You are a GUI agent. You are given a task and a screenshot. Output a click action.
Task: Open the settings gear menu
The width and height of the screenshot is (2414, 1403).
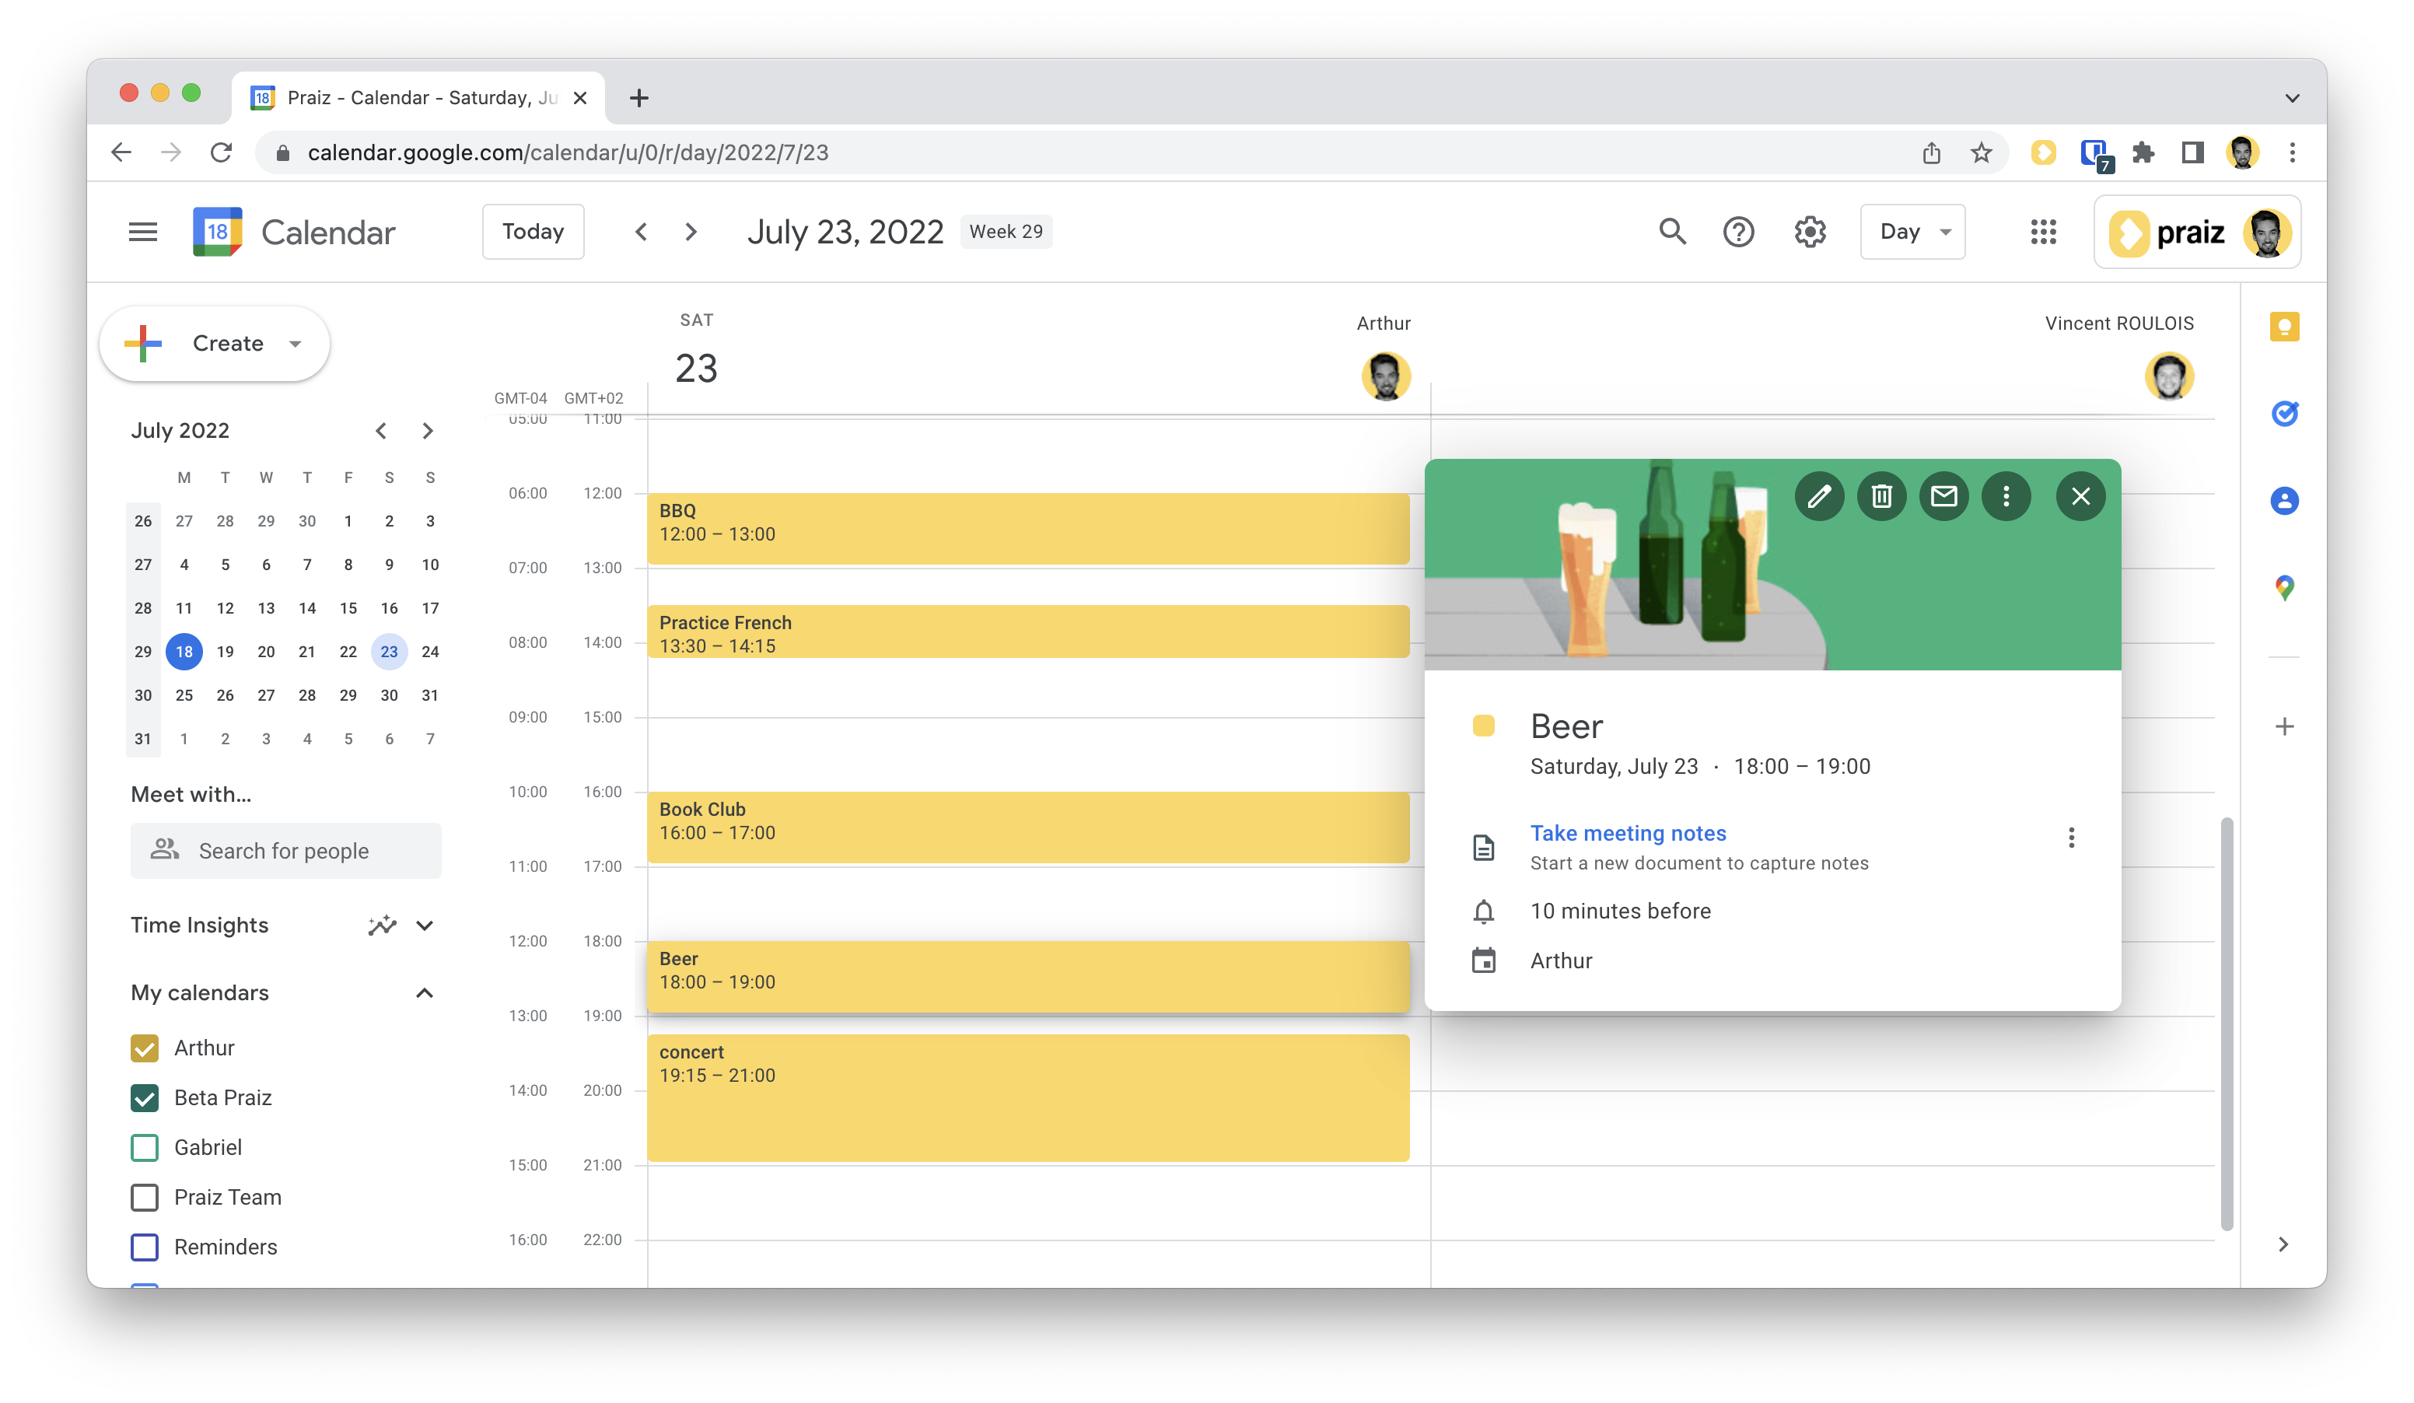pos(1810,232)
